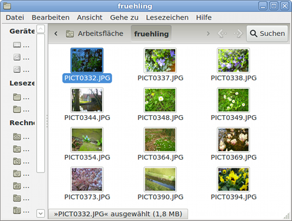
Task: Click the sidebar scroll up arrow
Action: [x=41, y=29]
